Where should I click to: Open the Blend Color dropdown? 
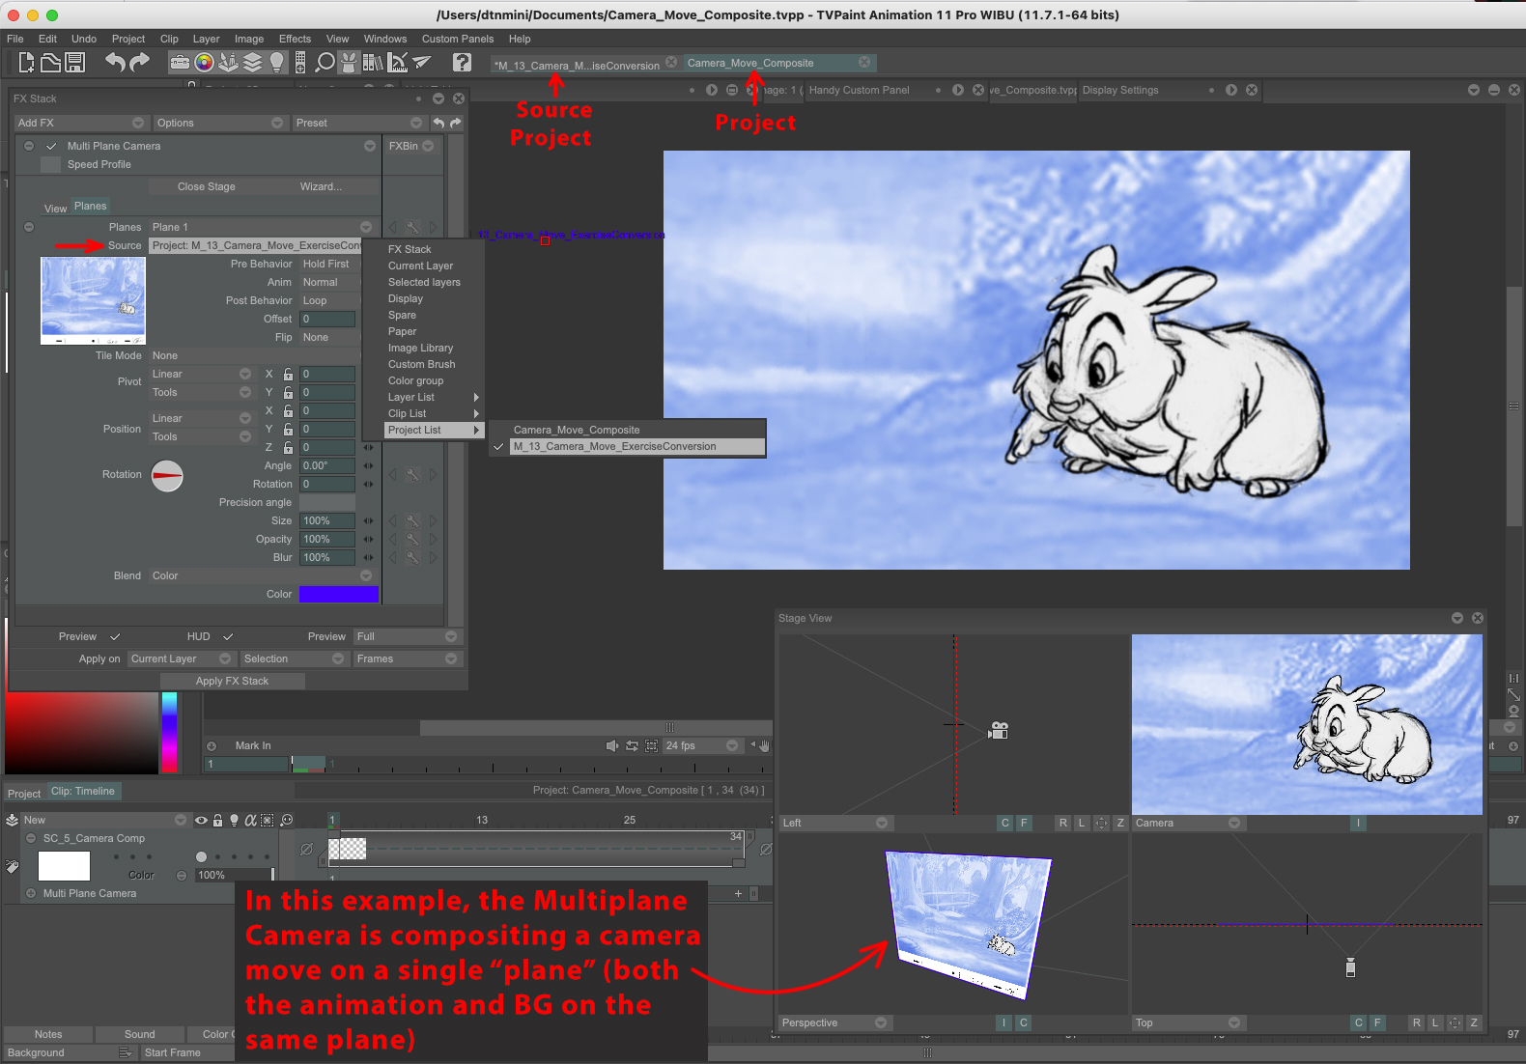[262, 575]
